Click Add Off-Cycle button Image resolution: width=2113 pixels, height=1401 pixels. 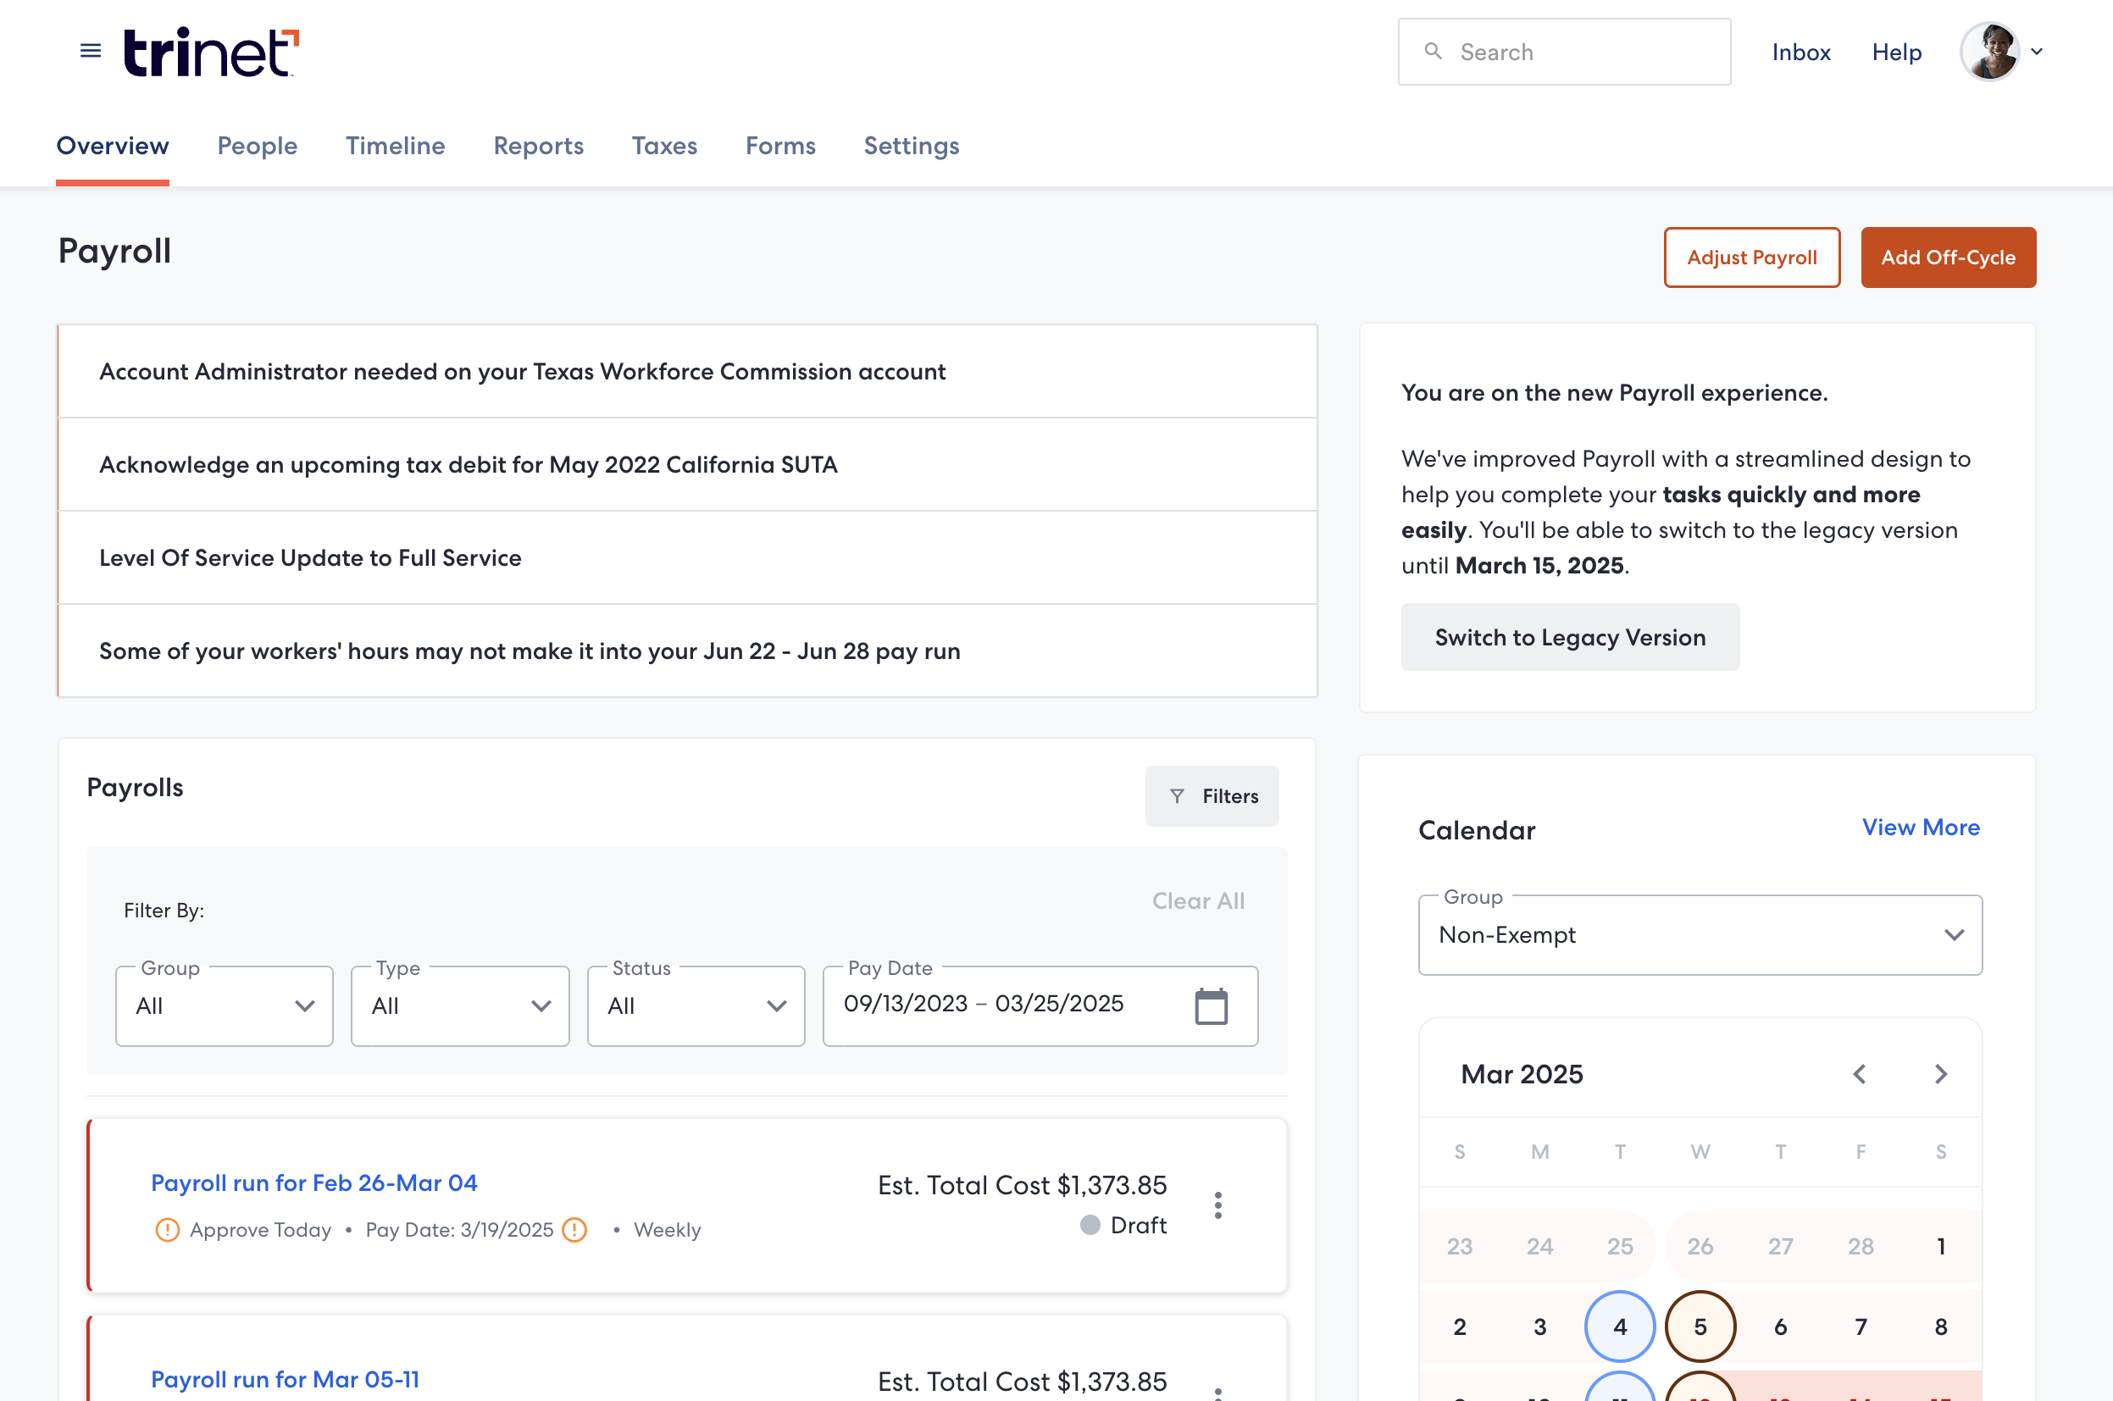coord(1948,257)
